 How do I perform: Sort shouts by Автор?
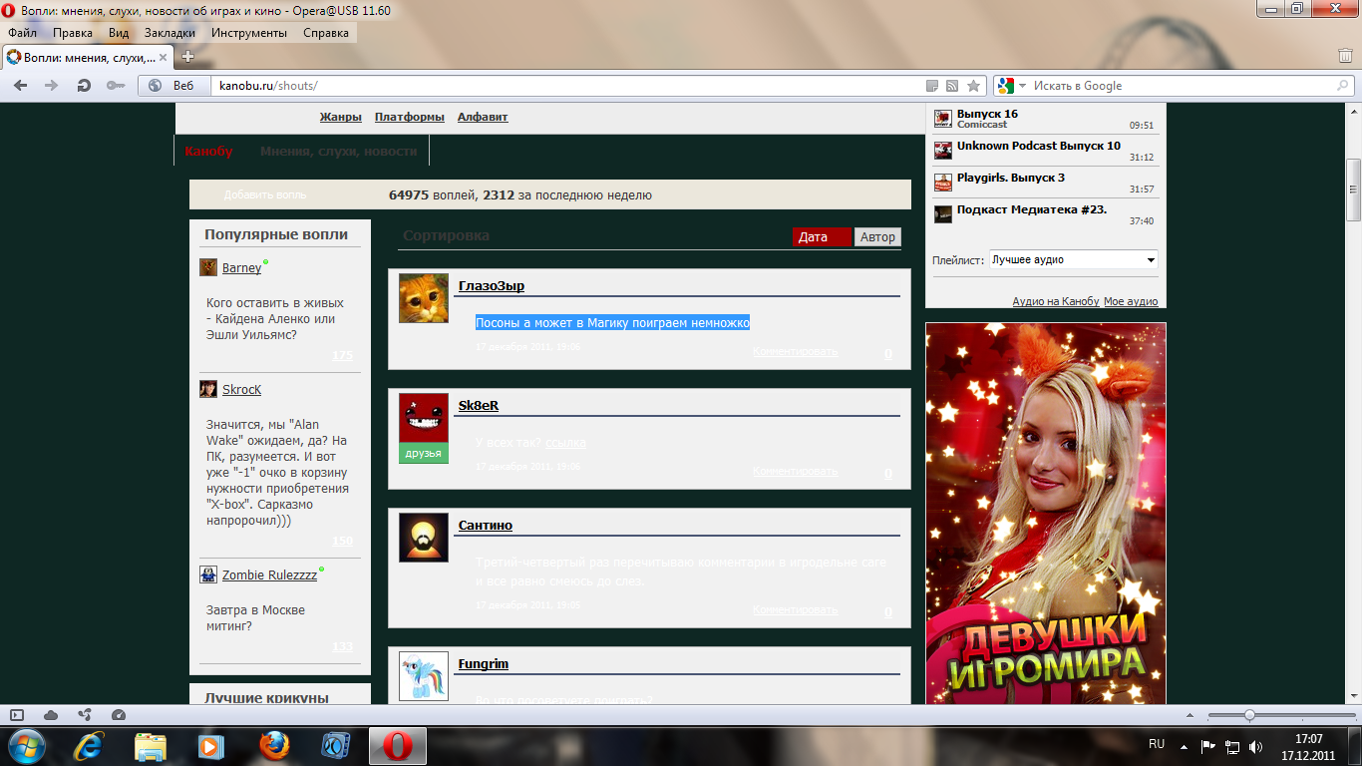pos(877,236)
